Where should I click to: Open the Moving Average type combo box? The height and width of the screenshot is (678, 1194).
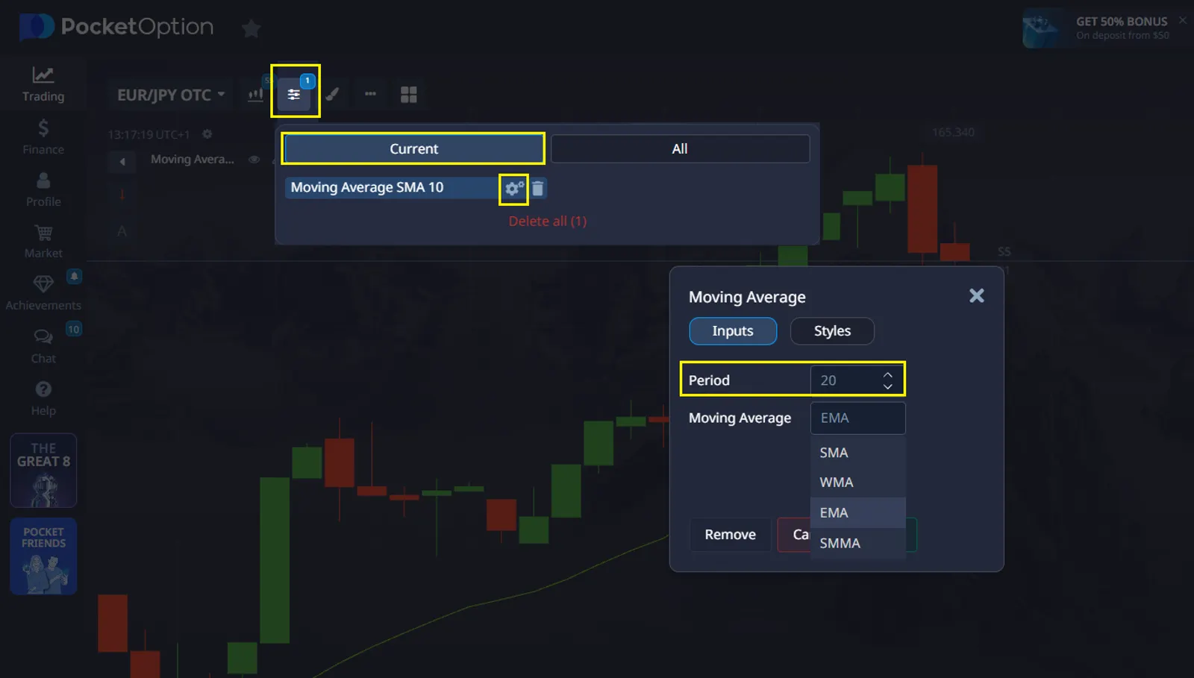pos(857,418)
